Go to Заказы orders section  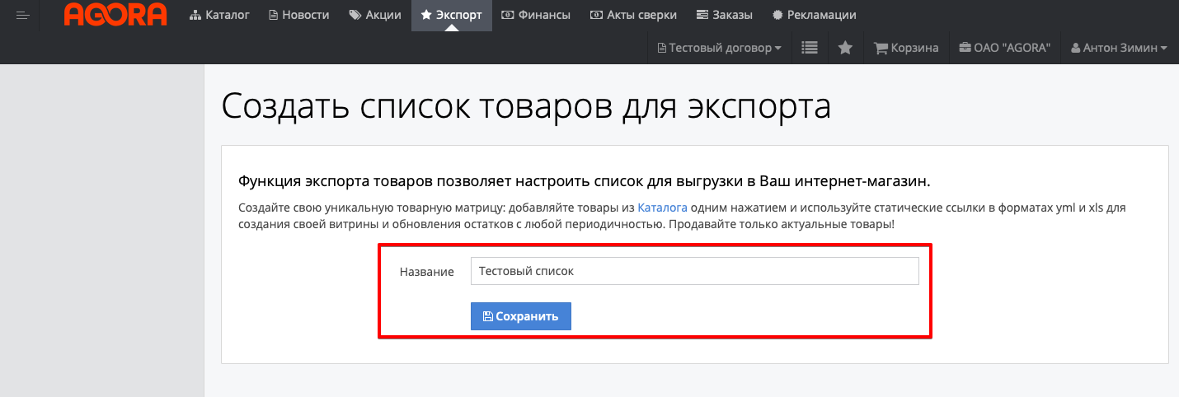(x=724, y=15)
